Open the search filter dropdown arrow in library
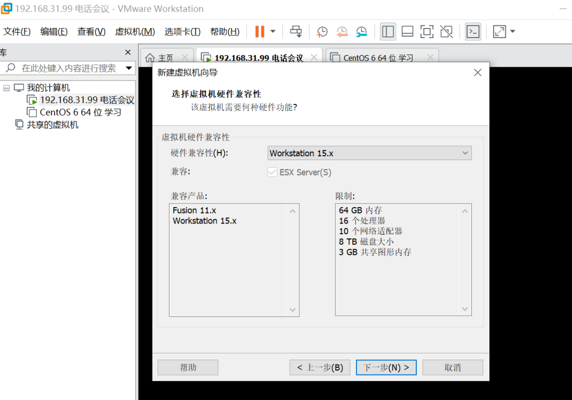The image size is (572, 400). click(x=129, y=68)
